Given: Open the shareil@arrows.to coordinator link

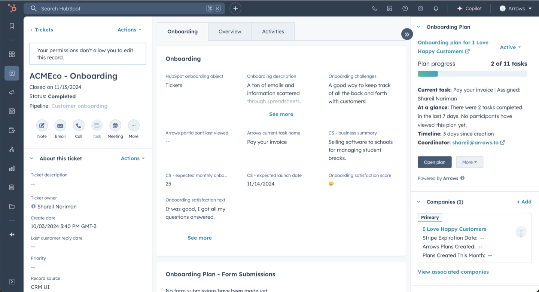Looking at the screenshot, I should [478, 142].
